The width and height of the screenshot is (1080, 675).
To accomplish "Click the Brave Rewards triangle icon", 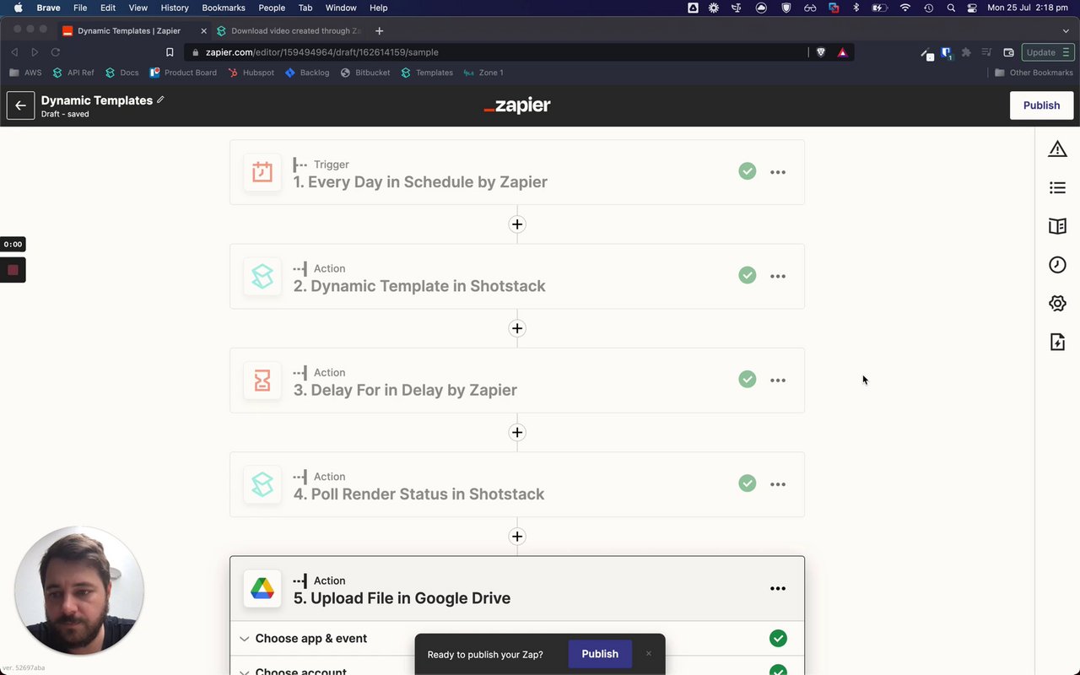I will pyautogui.click(x=842, y=52).
